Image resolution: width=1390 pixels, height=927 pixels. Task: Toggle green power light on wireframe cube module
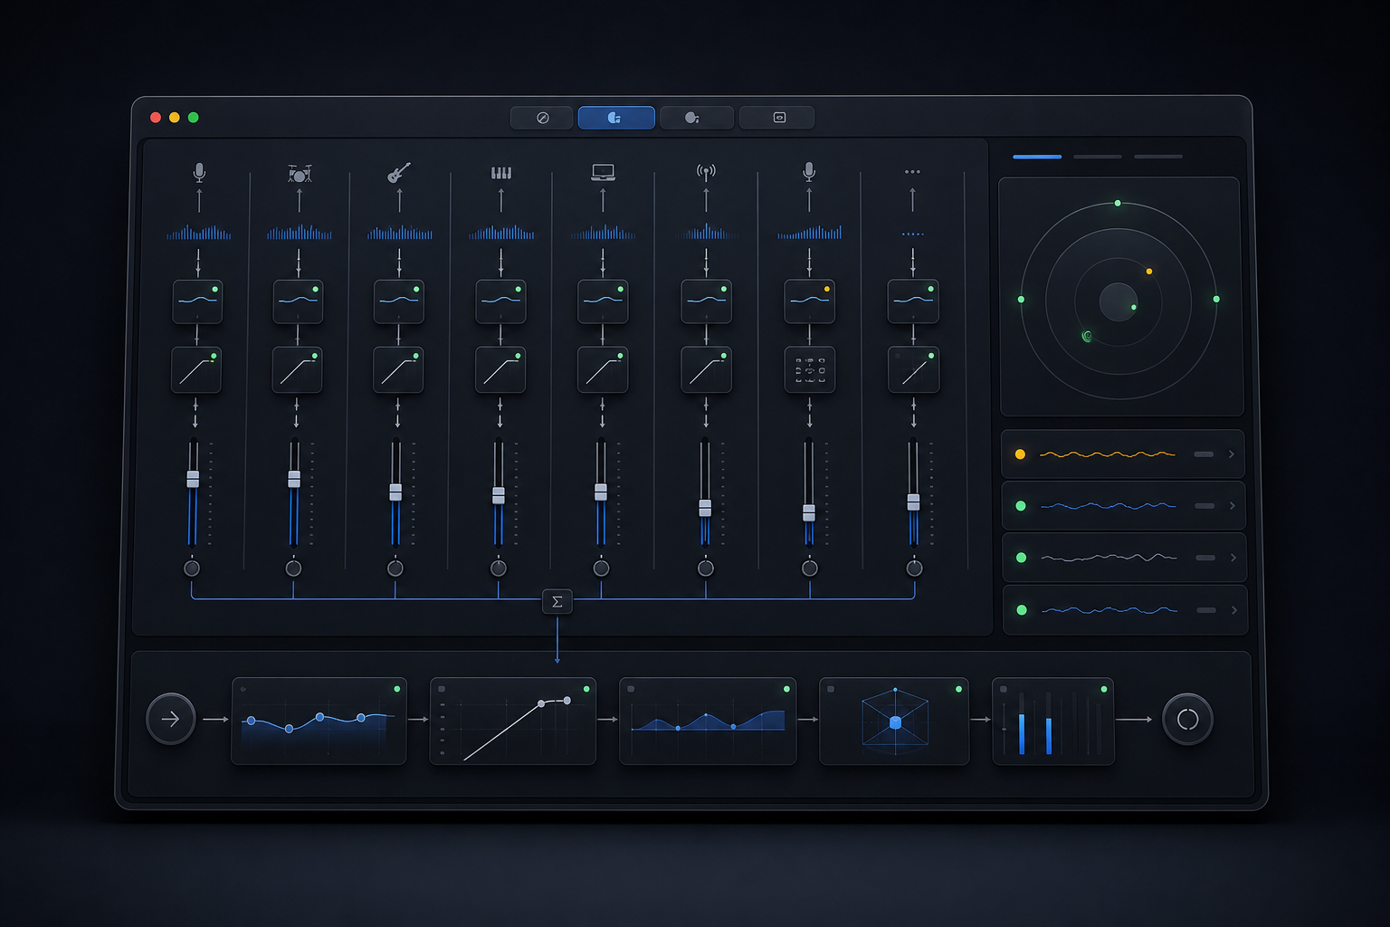coord(958,689)
